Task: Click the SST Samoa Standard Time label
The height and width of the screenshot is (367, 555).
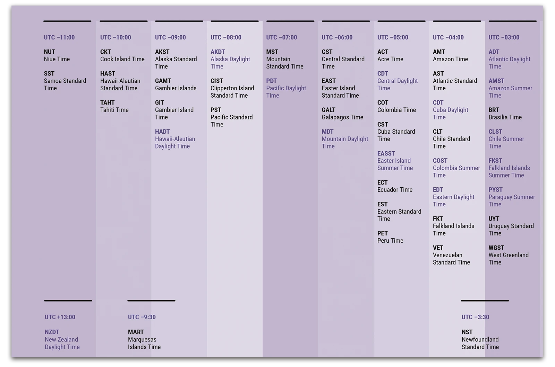Action: pos(65,81)
